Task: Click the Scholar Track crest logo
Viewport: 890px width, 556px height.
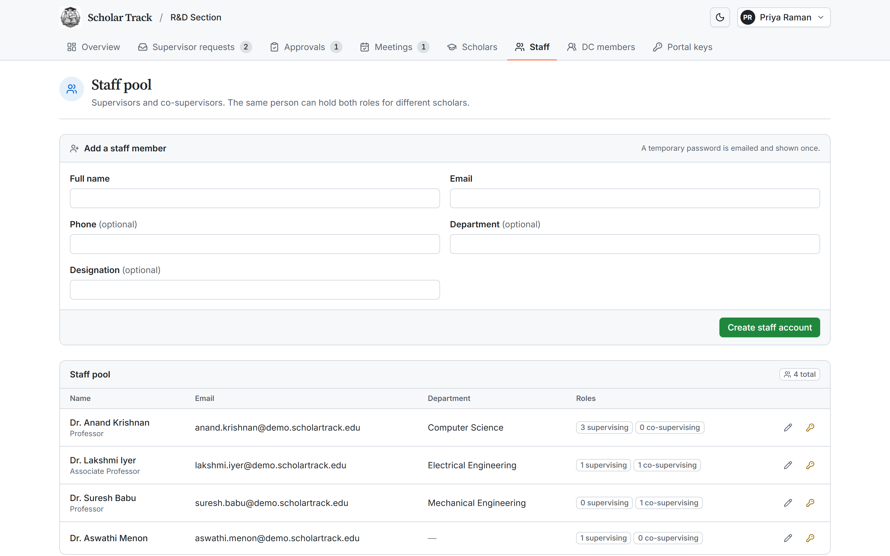Action: 70,17
